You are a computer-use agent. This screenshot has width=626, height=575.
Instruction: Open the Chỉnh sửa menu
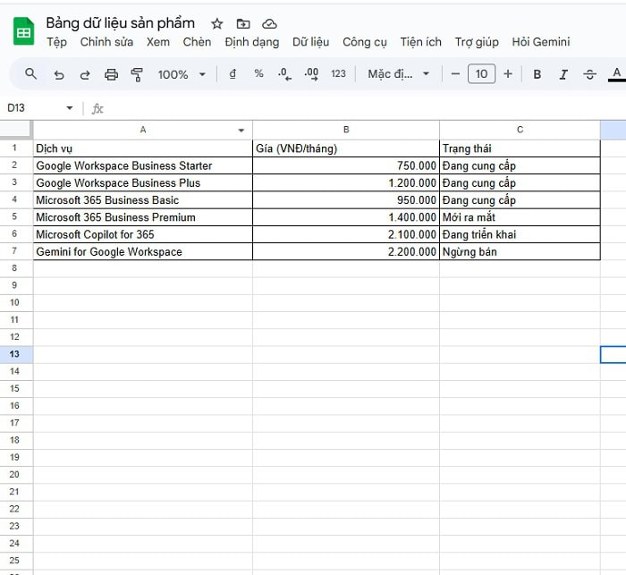tap(106, 42)
